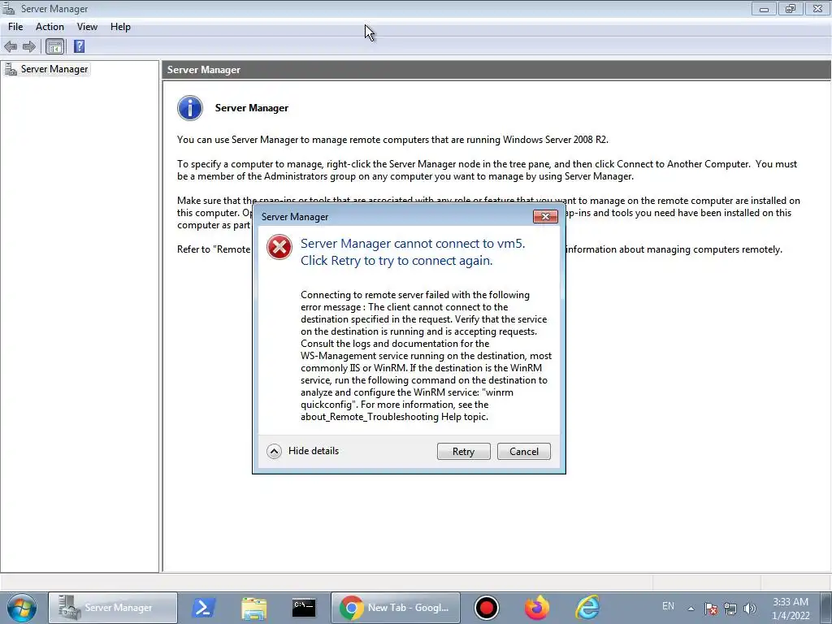This screenshot has height=624, width=832.
Task: Click the bold Server Manager heading text
Action: [x=252, y=108]
